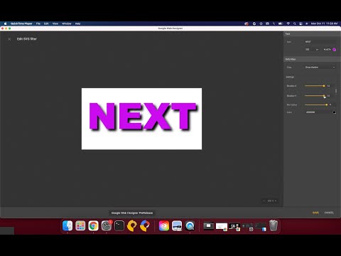This screenshot has width=341, height=256.
Task: Open the File menu
Action: tap(38, 23)
